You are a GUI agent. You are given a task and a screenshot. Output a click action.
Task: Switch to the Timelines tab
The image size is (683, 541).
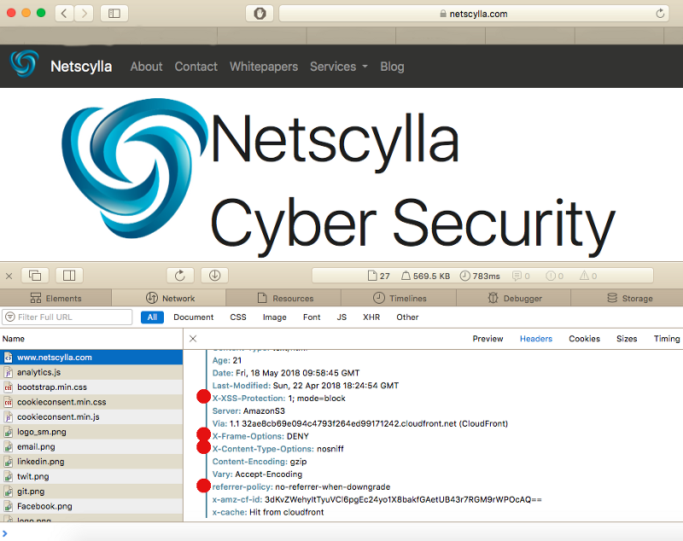click(x=399, y=298)
